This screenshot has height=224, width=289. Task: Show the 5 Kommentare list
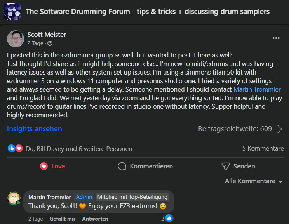263,148
